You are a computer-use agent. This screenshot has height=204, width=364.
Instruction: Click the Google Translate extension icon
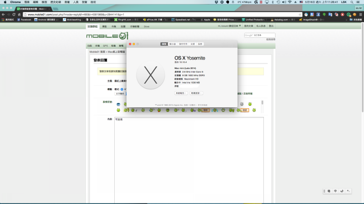[330, 14]
